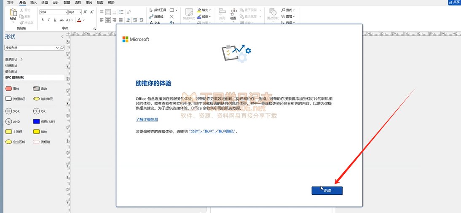Pick the blue 信息/材料 shape

click(x=36, y=121)
